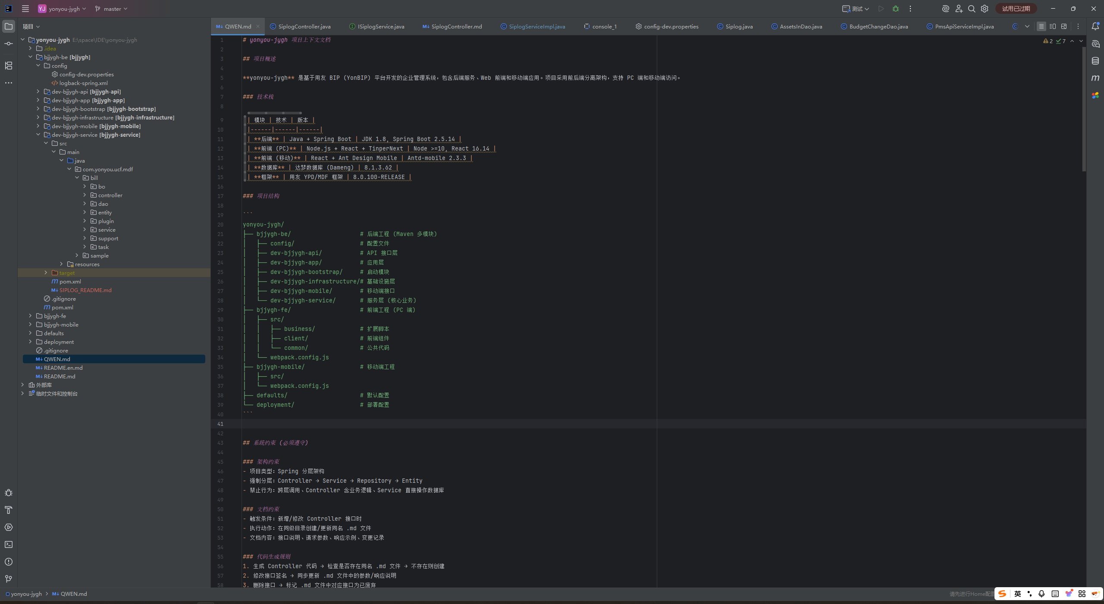Open the Sogou toolbox grid icon
1104x604 pixels.
(x=1082, y=594)
